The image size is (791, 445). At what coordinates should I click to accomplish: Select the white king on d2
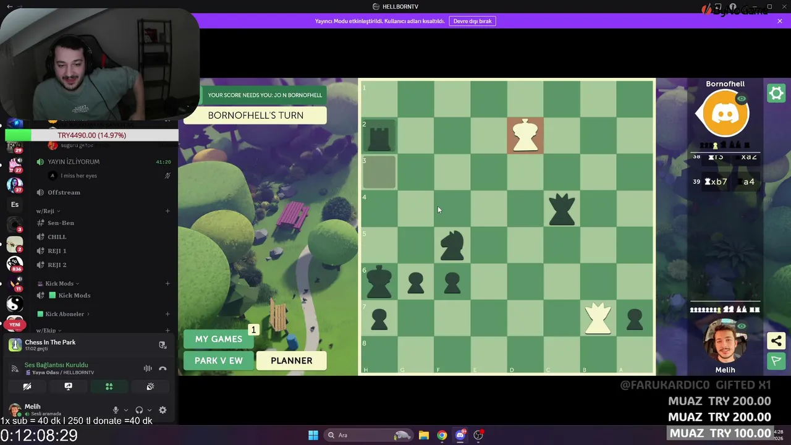(525, 135)
